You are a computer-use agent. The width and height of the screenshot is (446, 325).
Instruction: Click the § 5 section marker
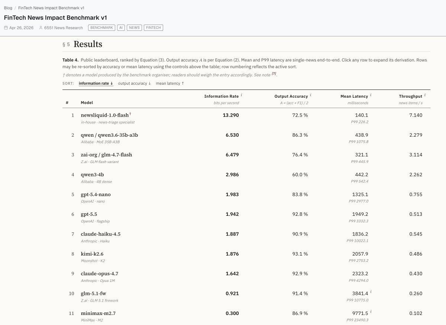tap(66, 45)
